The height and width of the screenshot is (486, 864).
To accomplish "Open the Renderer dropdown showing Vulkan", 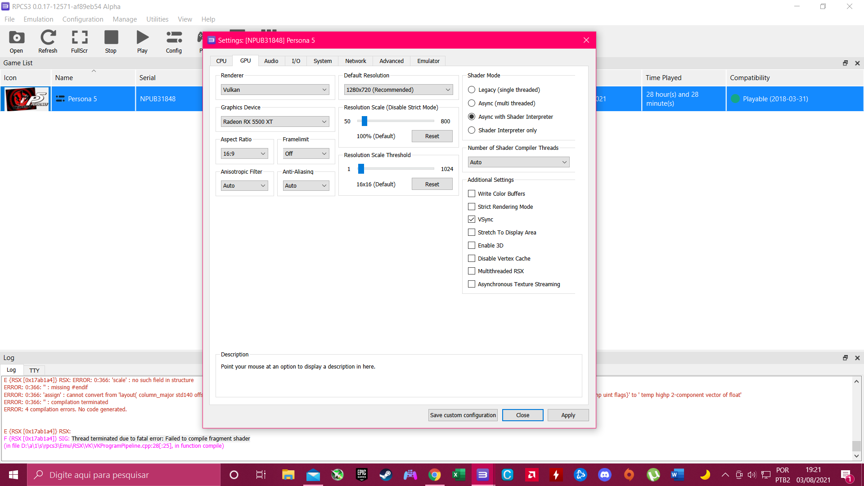I will pyautogui.click(x=275, y=90).
